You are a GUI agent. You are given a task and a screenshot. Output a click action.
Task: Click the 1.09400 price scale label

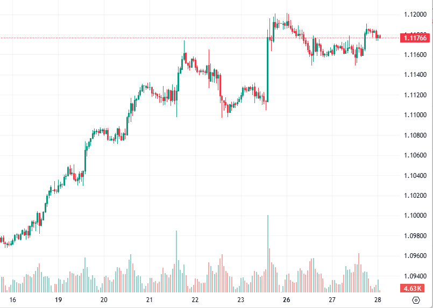point(415,276)
